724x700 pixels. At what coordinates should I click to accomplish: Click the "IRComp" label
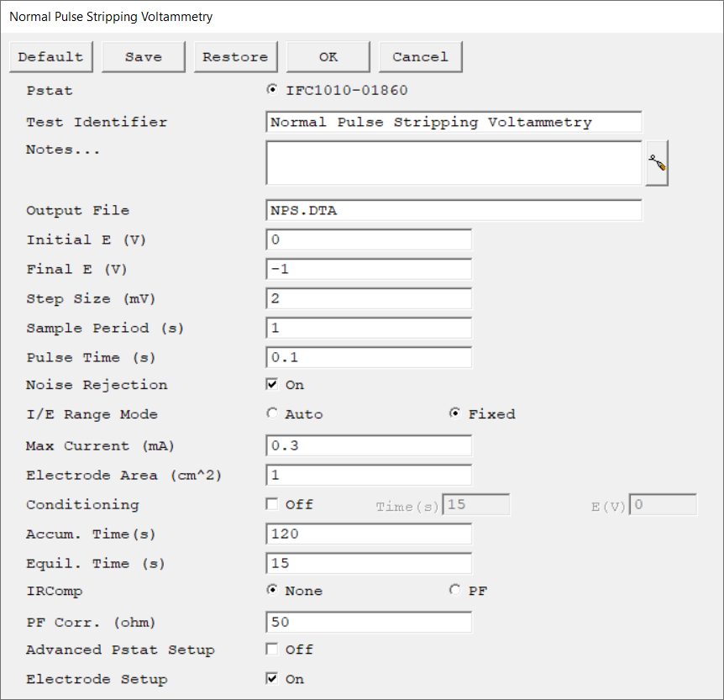(55, 592)
